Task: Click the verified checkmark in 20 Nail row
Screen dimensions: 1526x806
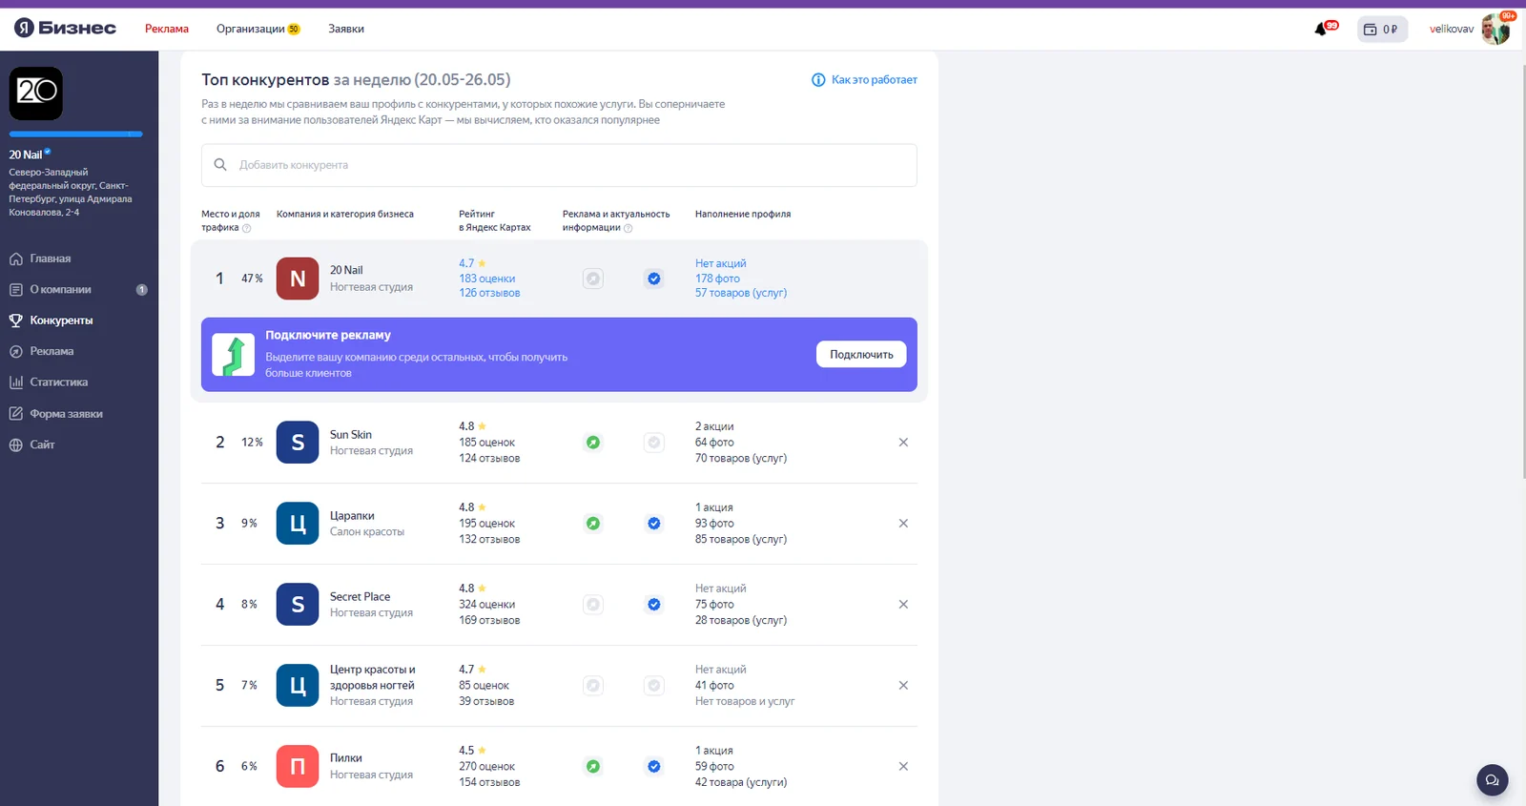Action: 654,279
